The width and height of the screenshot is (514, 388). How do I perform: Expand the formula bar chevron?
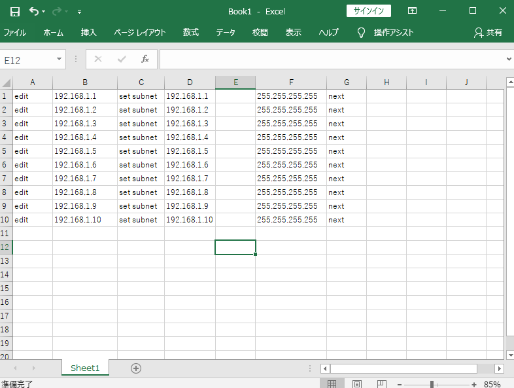click(x=509, y=60)
